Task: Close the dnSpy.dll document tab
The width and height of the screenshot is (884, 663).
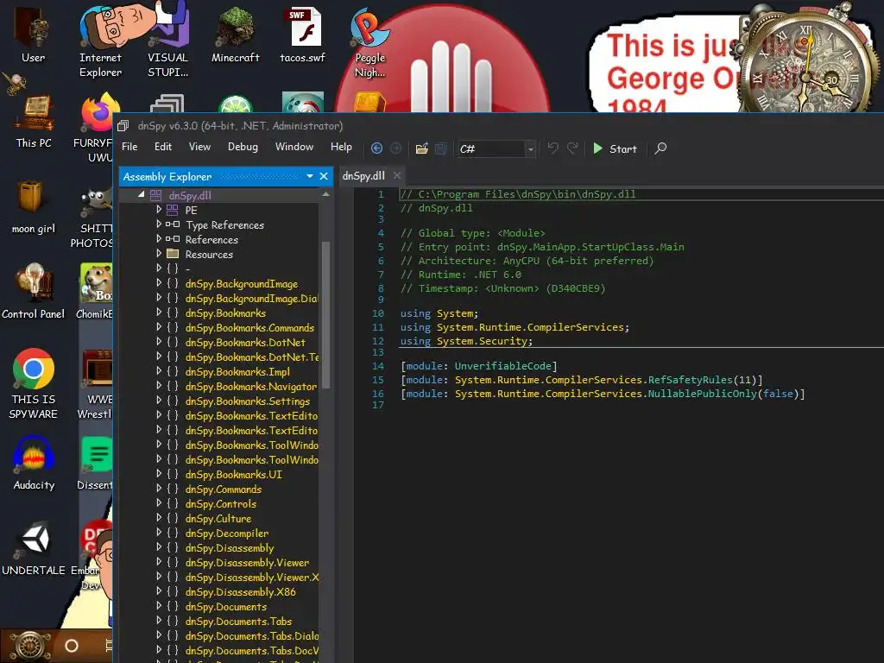Action: pos(397,175)
